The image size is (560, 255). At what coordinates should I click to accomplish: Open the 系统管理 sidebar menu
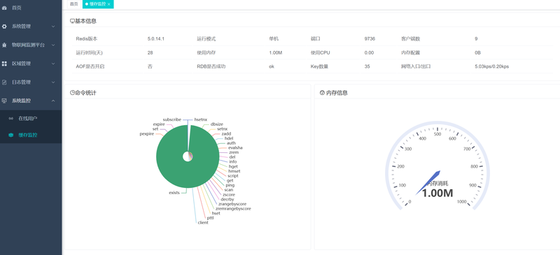click(x=31, y=27)
